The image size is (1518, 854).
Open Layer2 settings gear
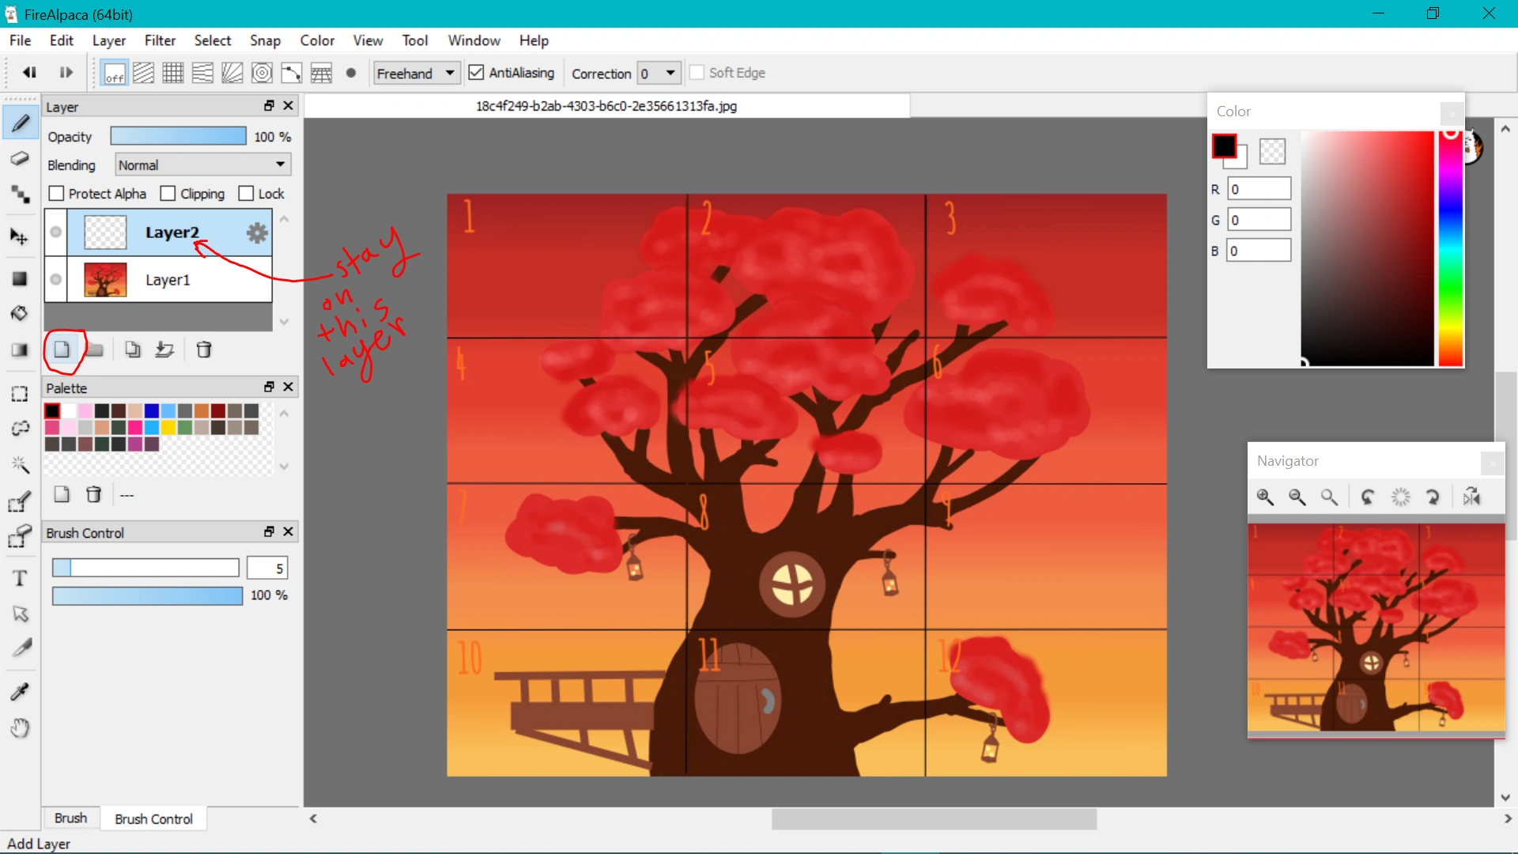tap(257, 232)
